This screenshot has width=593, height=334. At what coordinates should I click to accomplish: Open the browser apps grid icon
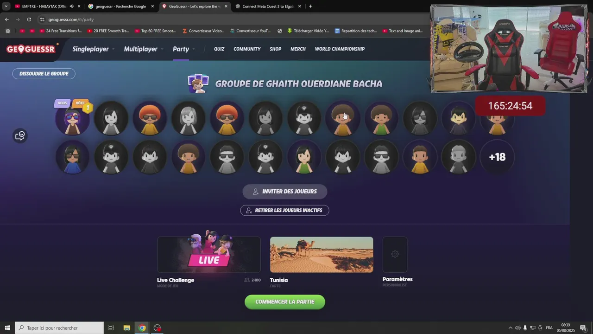pos(8,31)
